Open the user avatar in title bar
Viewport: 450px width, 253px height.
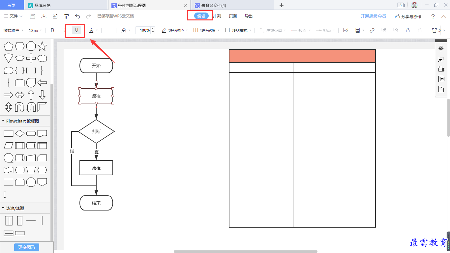[414, 5]
